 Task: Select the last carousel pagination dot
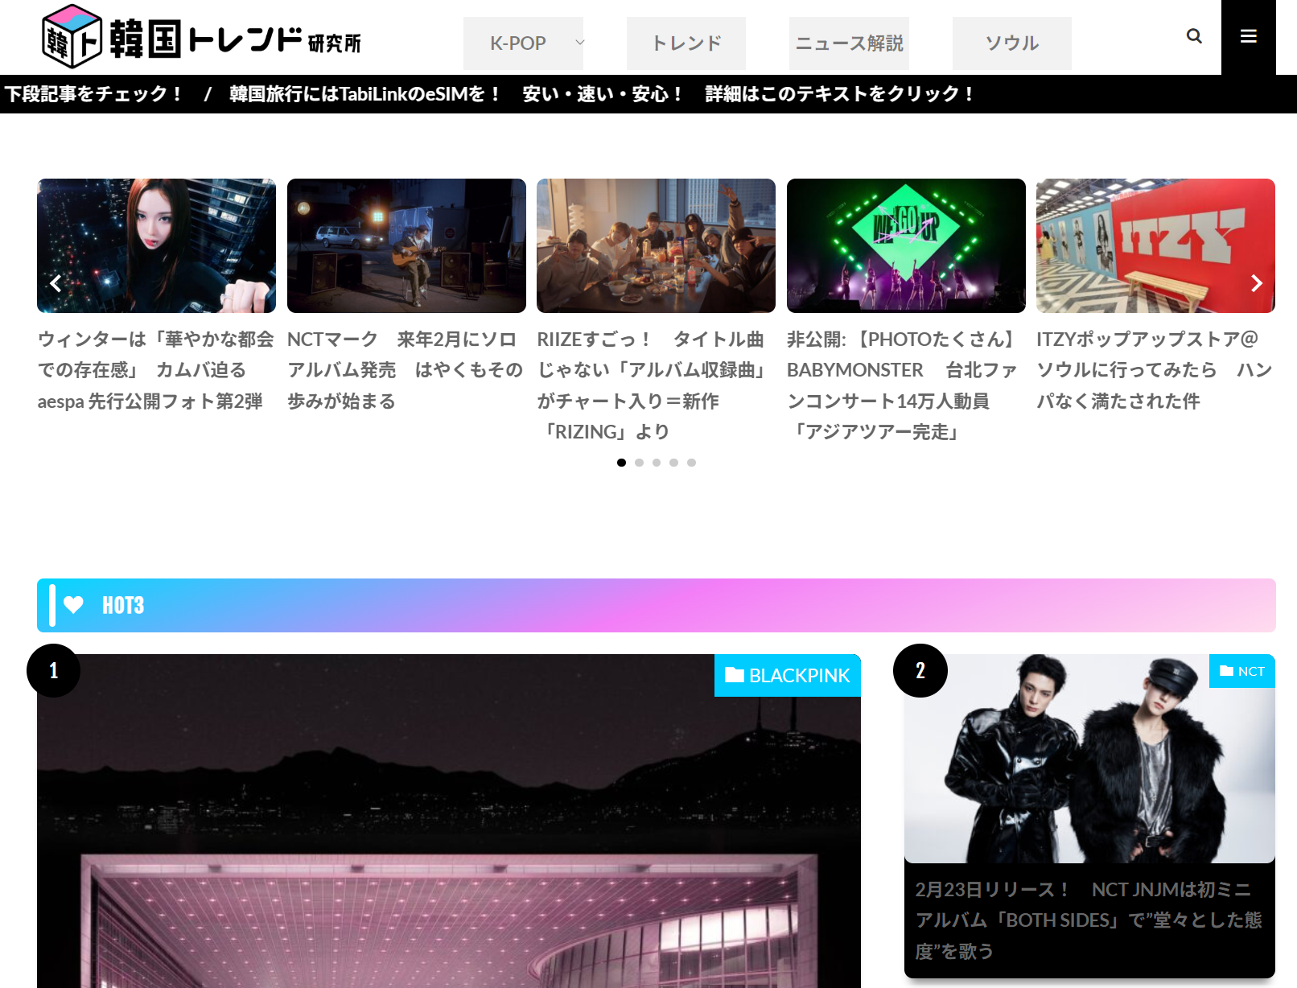[x=691, y=463]
